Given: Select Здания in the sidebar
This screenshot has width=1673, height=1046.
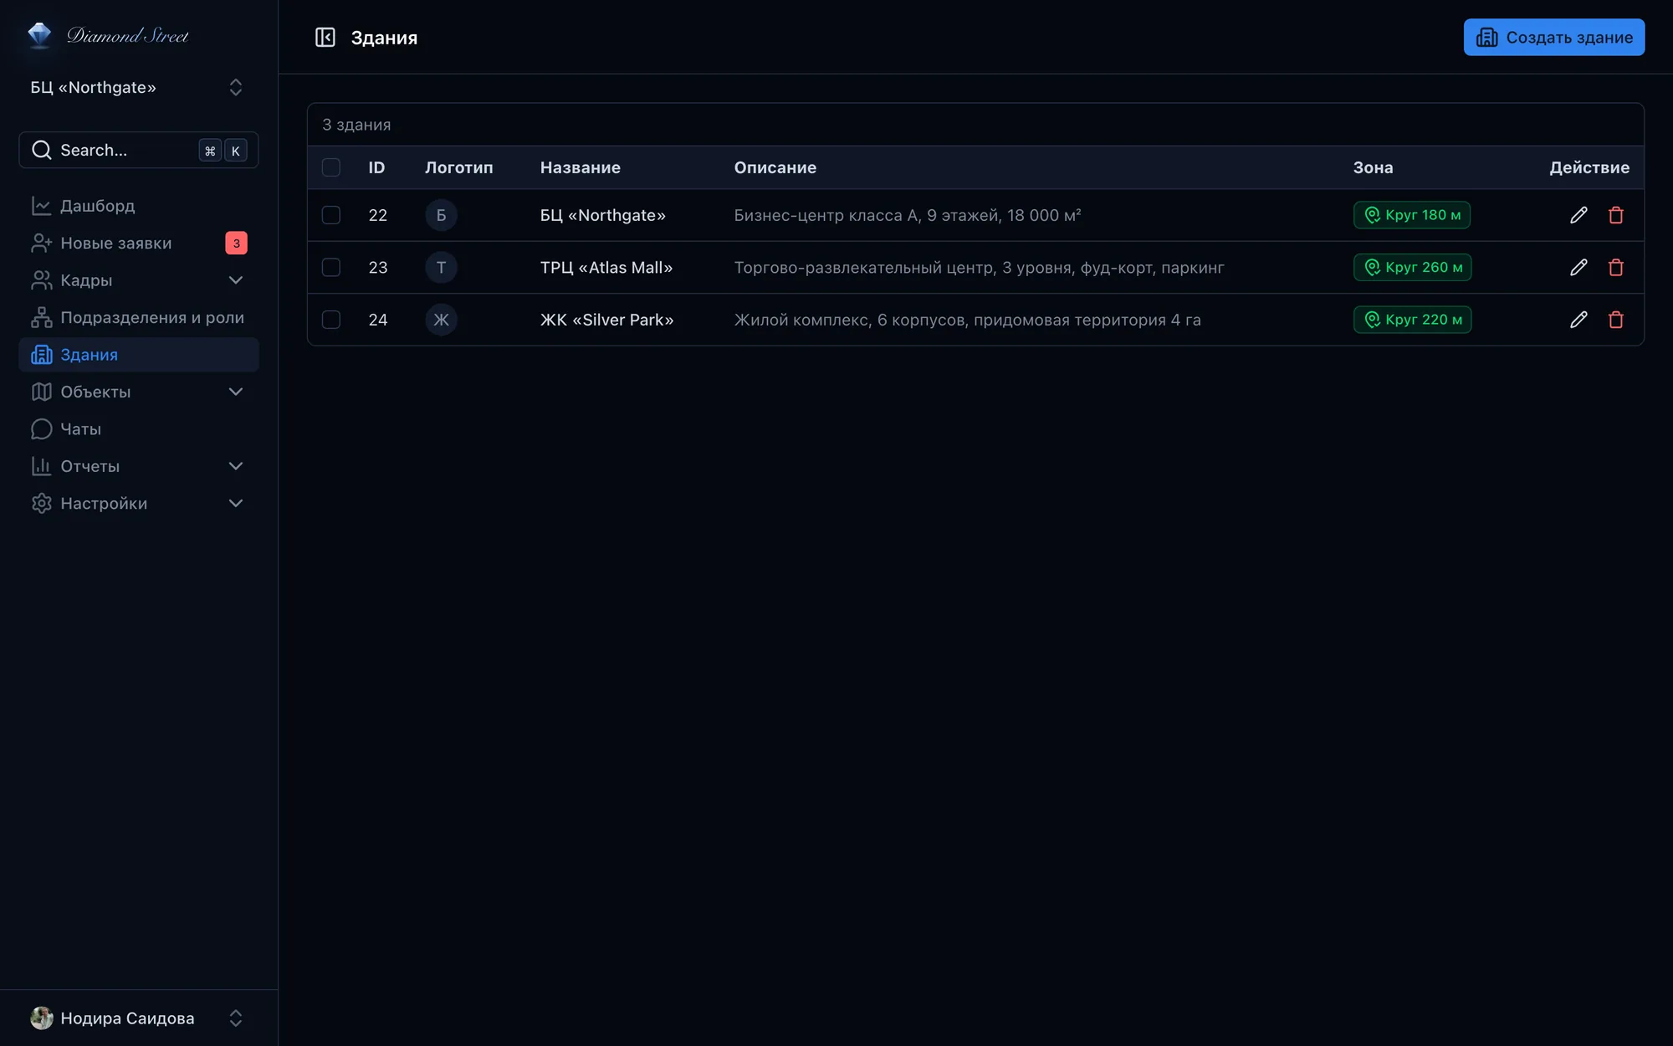Looking at the screenshot, I should (x=138, y=355).
